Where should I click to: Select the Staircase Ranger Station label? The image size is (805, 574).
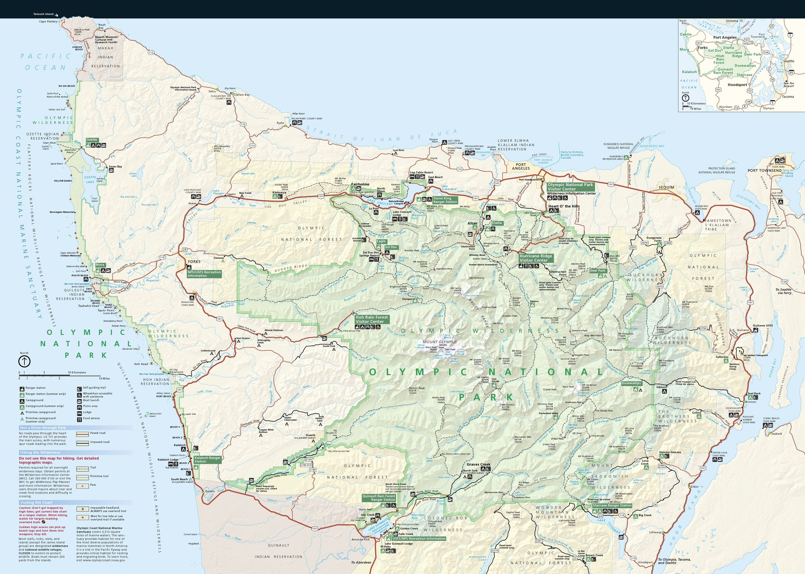coord(612,506)
